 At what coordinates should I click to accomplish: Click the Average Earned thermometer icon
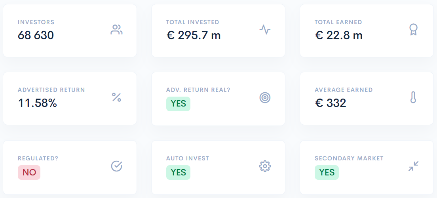pos(413,97)
